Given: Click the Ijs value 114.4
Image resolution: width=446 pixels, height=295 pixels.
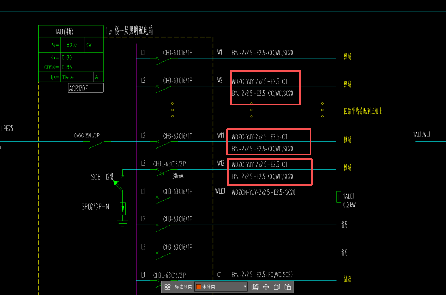Looking at the screenshot, I should pos(69,77).
